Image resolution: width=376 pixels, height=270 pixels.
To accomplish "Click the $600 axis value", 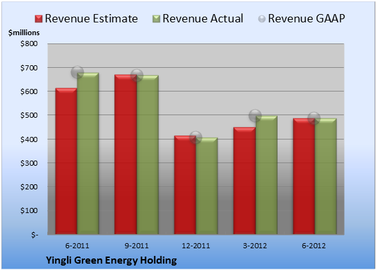I will 29,91.
